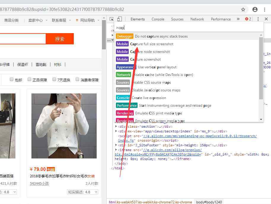Click the inspect element picker icon

click(112, 19)
